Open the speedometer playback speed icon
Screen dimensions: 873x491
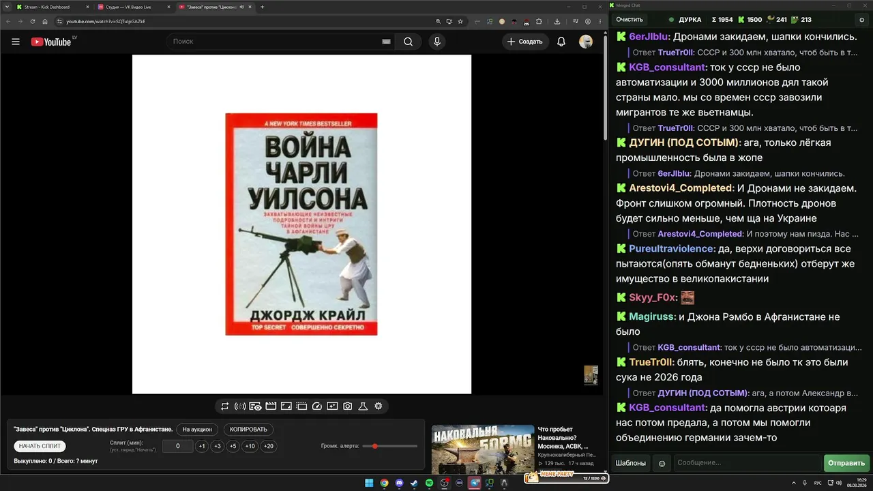(x=316, y=406)
